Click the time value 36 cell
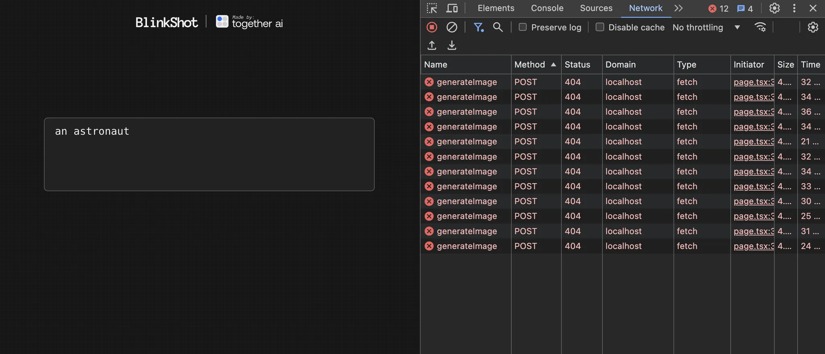 [810, 112]
